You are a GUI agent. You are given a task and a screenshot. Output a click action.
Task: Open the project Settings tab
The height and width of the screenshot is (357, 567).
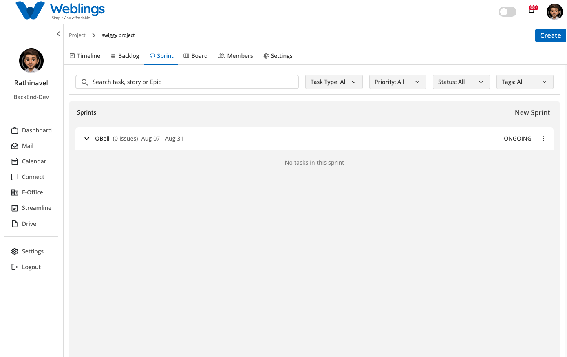[278, 56]
